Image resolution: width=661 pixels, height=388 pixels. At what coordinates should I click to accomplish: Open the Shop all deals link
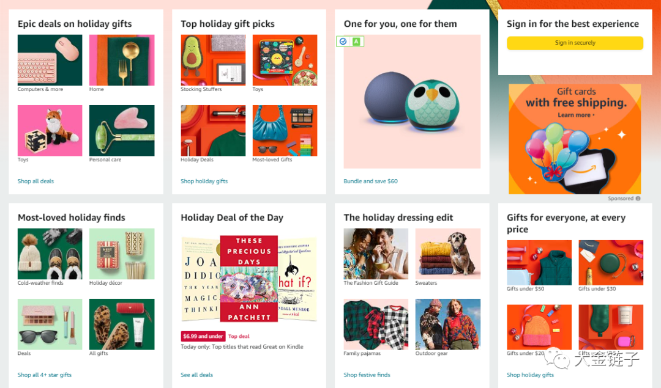tap(36, 181)
